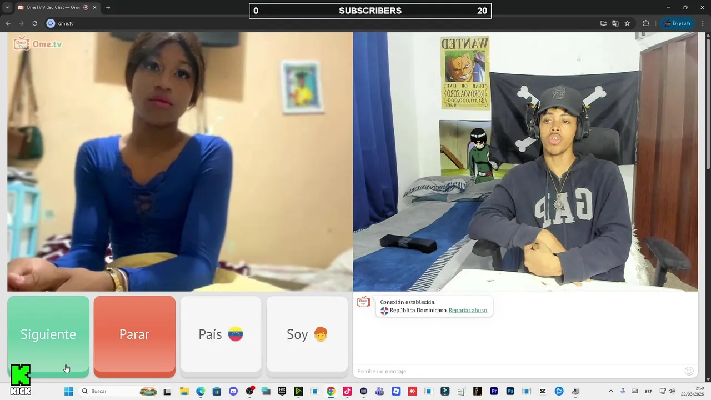Image resolution: width=711 pixels, height=400 pixels.
Task: Open the volume control in the tray
Action: pos(672,391)
